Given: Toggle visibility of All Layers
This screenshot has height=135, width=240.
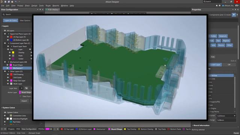Looking at the screenshot, I should 5,31.
